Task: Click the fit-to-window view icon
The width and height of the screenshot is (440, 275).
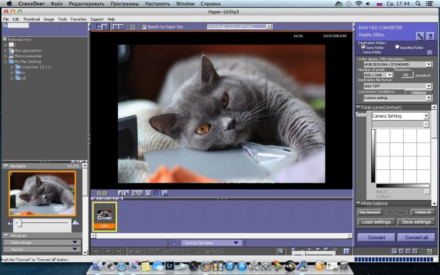Action: pyautogui.click(x=157, y=193)
